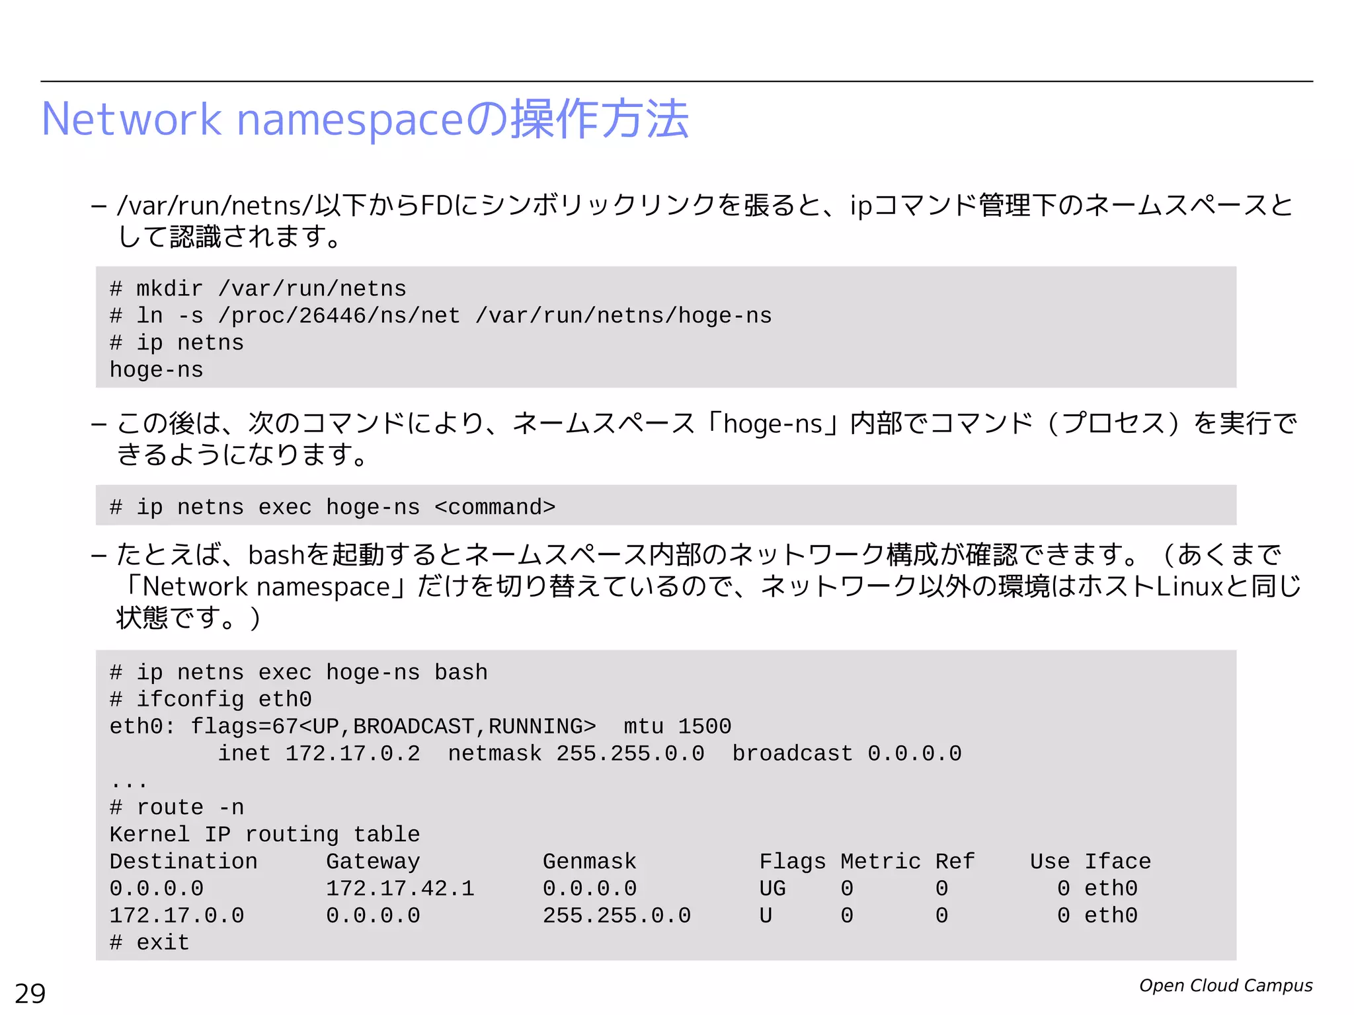
Task: Click the 'Metric' column header
Action: pos(881,861)
